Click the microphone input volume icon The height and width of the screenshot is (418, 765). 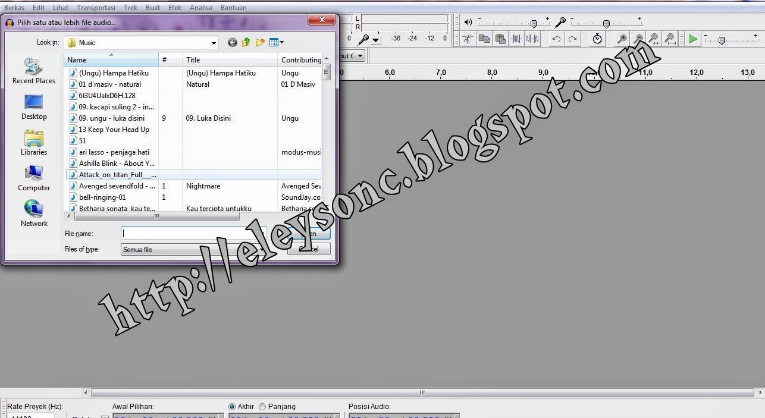[560, 22]
